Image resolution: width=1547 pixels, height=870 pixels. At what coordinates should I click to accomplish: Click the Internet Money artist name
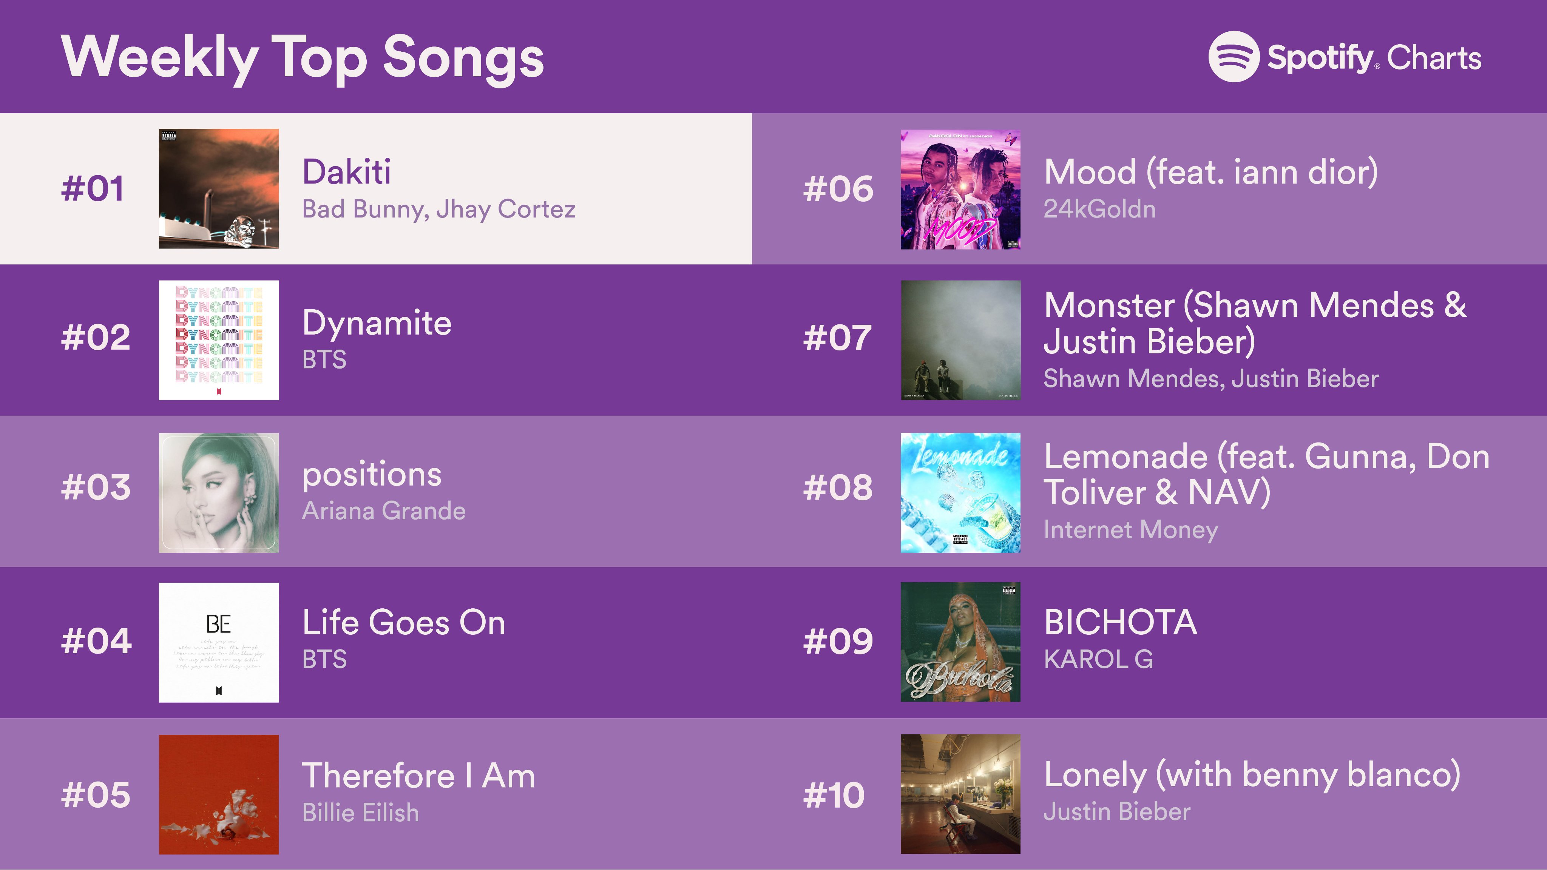coord(1130,529)
